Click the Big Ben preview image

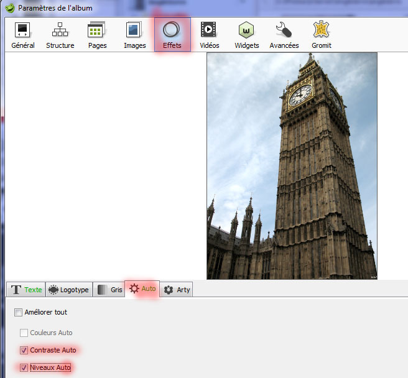click(x=292, y=165)
